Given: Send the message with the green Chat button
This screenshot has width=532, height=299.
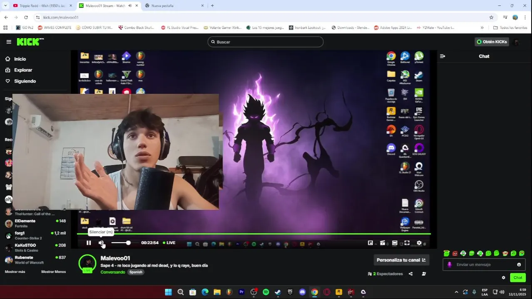Looking at the screenshot, I should click(518, 277).
